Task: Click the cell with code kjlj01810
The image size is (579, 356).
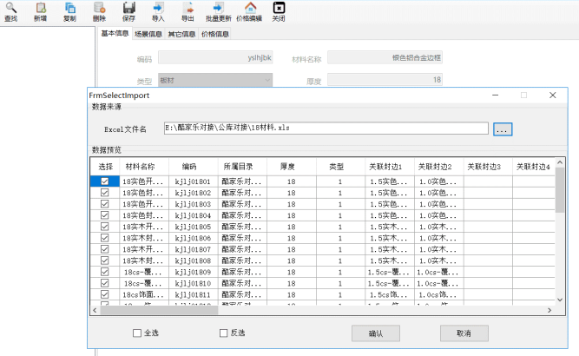Action: pos(193,284)
